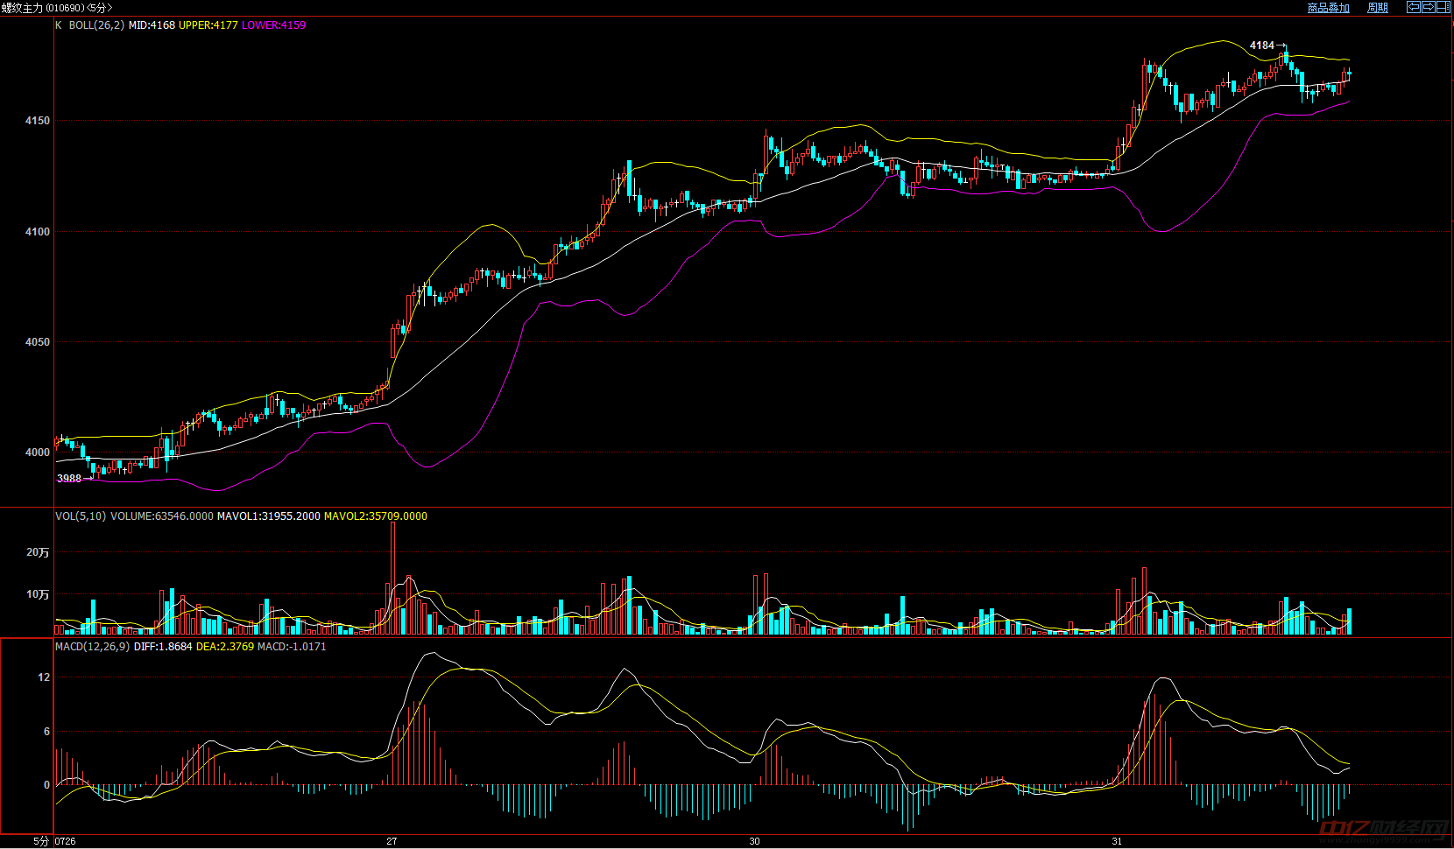Open the 周期 period menu
The height and width of the screenshot is (849, 1454).
click(x=1378, y=8)
